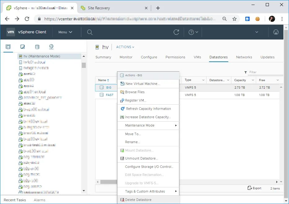Viewport: 289px width, 204px height.
Task: Click the site lock icon in address bar
Action: click(39, 19)
